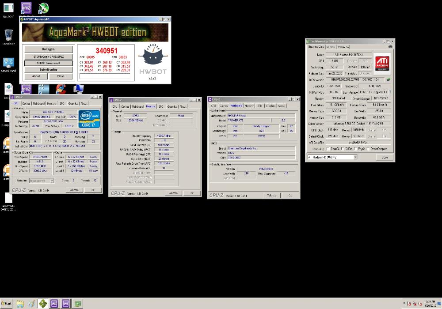Open CPU-Z shortcut above the Aquamark window
The height and width of the screenshot is (309, 442).
click(26, 8)
